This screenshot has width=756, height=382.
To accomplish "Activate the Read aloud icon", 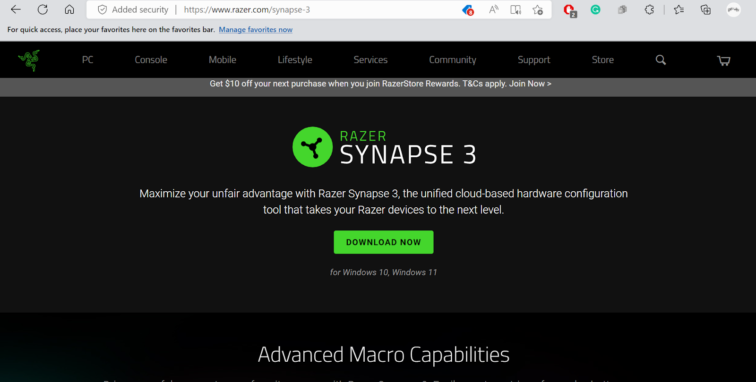I will (494, 9).
